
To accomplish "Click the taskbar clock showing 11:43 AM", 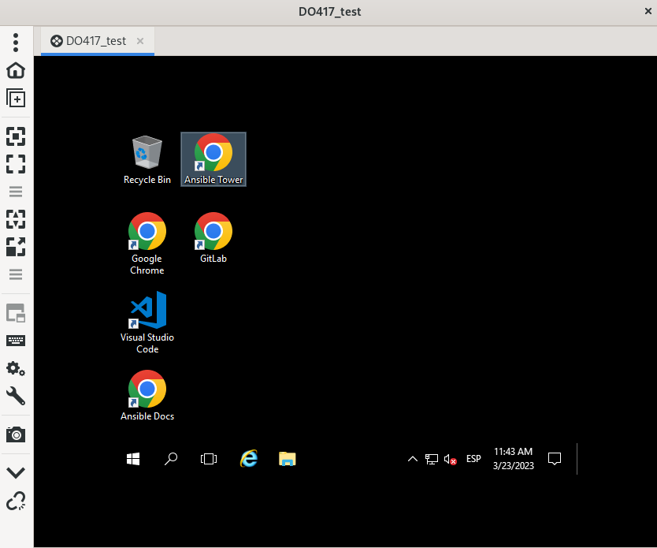I will [513, 459].
